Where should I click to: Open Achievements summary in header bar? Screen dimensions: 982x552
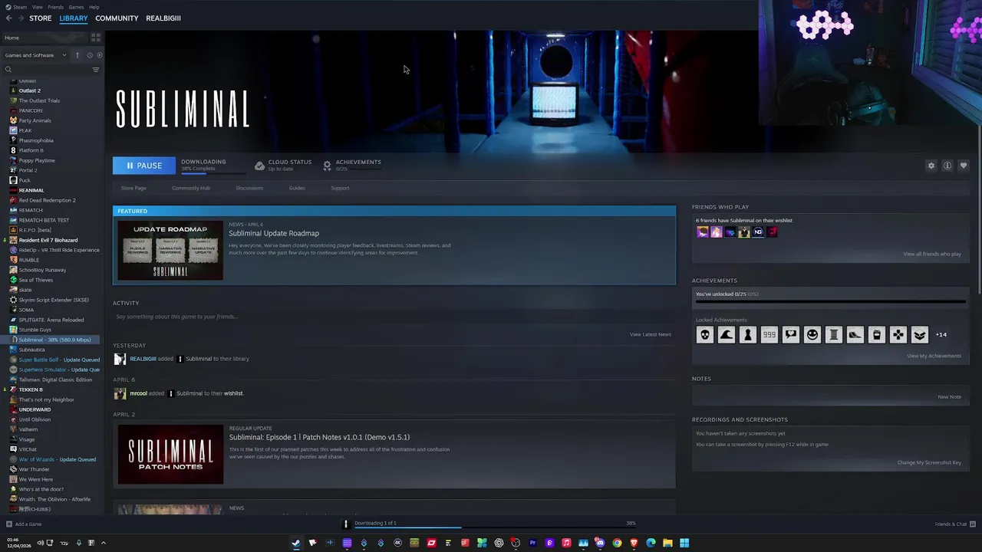point(352,165)
